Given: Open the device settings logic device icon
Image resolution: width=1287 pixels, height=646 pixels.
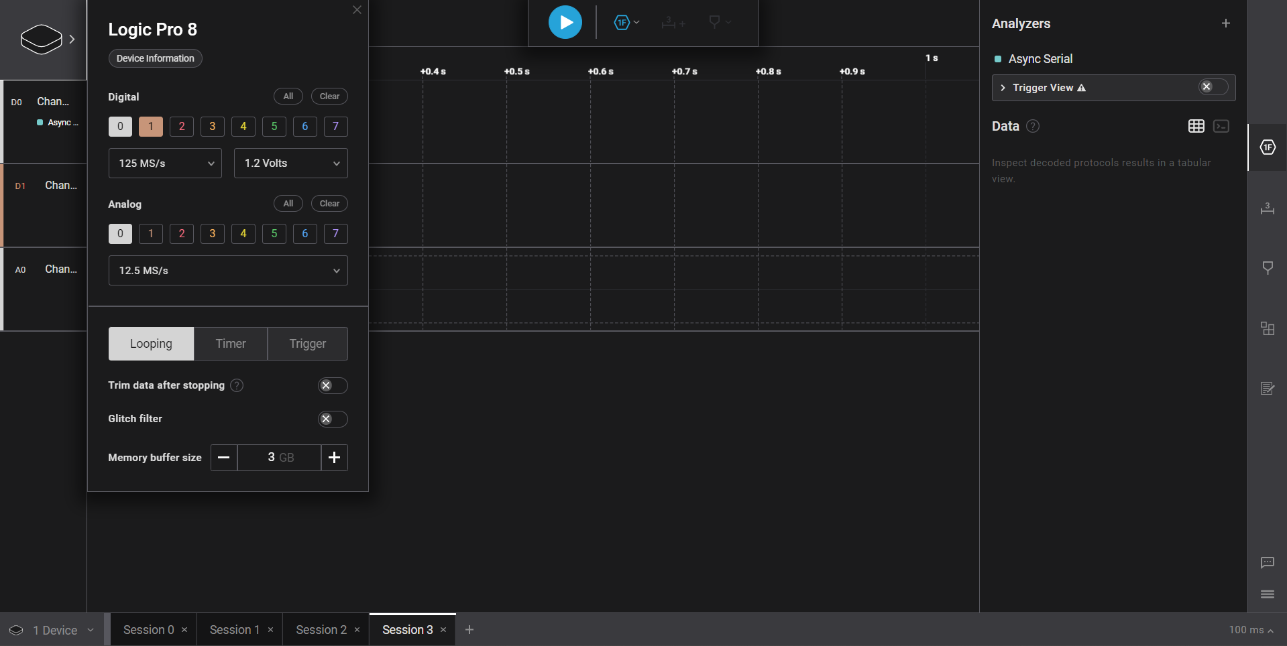Looking at the screenshot, I should coord(42,39).
